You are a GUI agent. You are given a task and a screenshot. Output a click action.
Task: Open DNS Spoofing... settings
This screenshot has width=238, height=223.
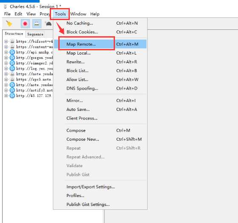click(x=100, y=88)
